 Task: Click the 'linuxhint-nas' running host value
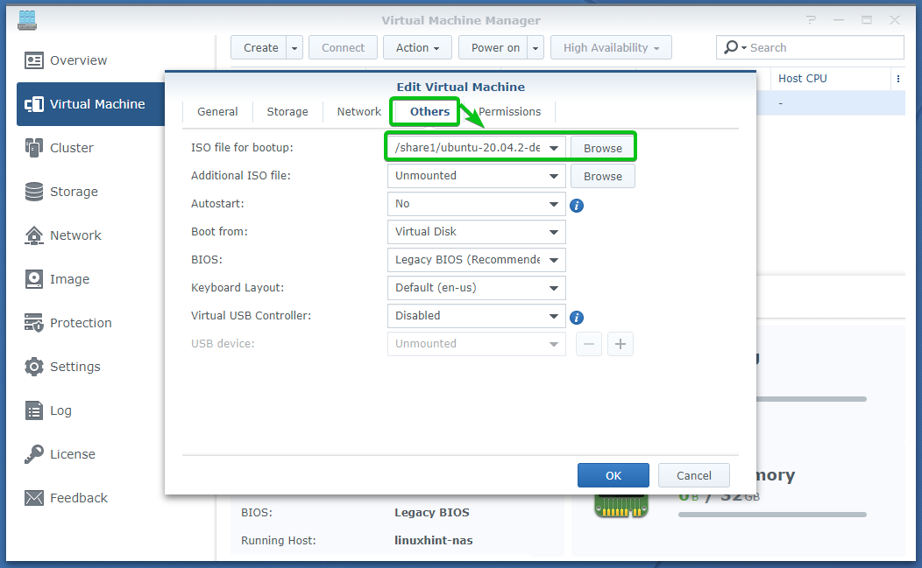(433, 540)
